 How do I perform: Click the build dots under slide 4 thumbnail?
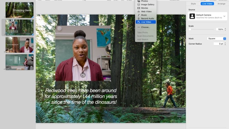(7, 69)
